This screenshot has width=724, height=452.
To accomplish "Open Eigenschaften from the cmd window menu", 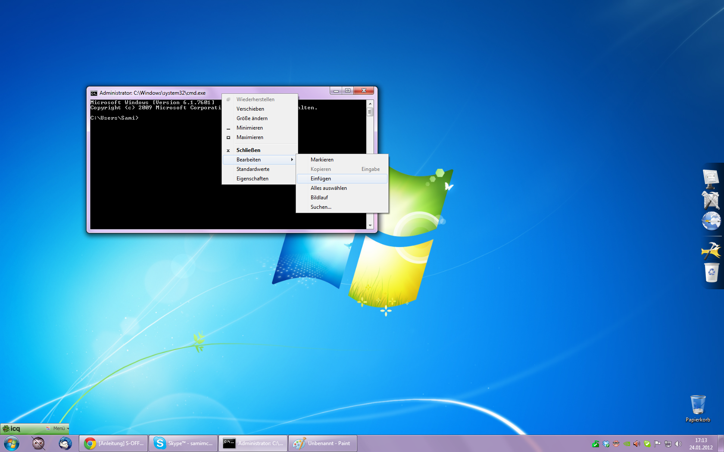I will pos(252,179).
